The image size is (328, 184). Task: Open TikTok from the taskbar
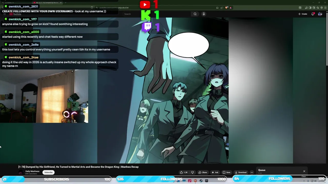[x=190, y=181]
